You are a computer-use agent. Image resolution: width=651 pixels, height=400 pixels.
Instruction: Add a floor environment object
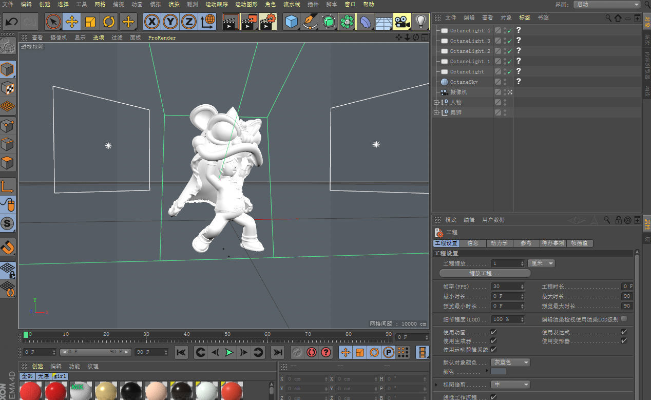pyautogui.click(x=384, y=22)
